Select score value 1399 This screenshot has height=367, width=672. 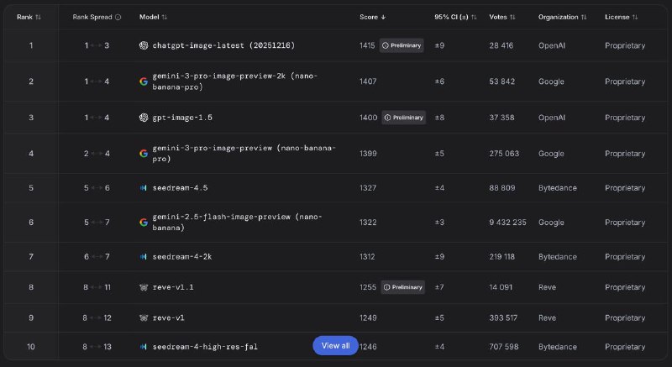click(368, 154)
